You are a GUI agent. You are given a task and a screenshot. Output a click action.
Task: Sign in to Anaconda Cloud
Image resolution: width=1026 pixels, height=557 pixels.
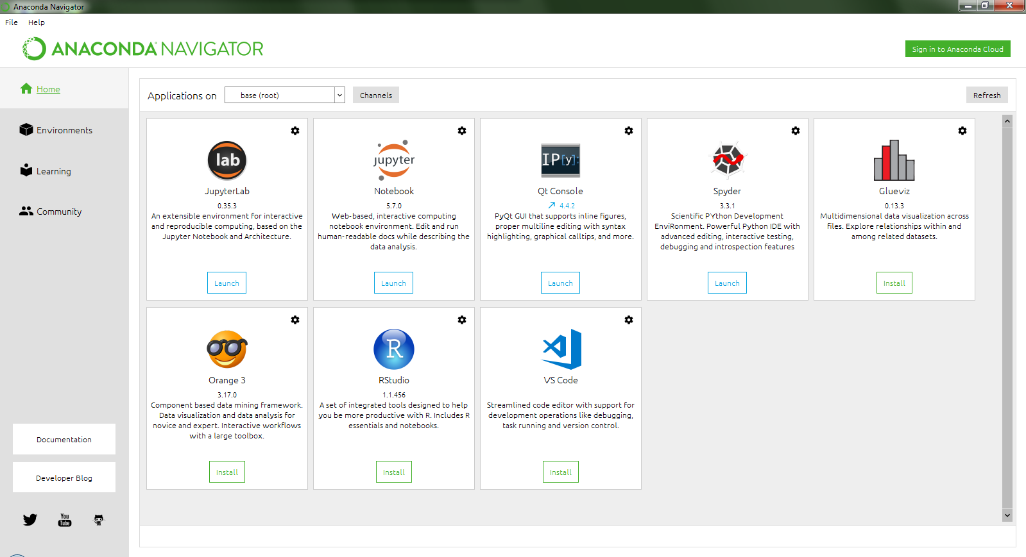pos(958,49)
